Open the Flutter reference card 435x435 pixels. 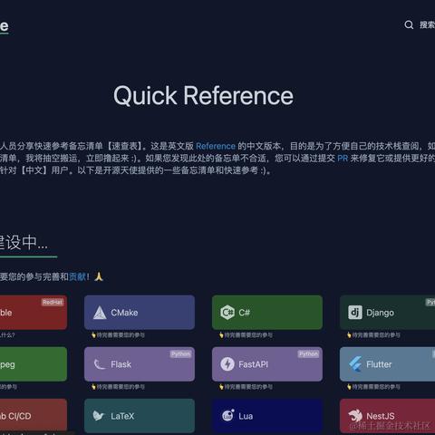tap(387, 364)
